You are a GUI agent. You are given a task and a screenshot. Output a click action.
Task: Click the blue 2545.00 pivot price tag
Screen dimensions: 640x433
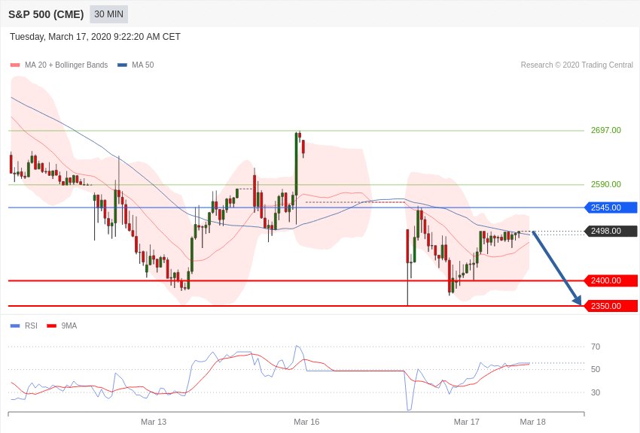[611, 207]
